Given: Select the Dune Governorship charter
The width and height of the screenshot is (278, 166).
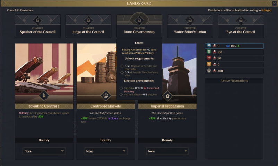Looking at the screenshot, I should point(139,26).
